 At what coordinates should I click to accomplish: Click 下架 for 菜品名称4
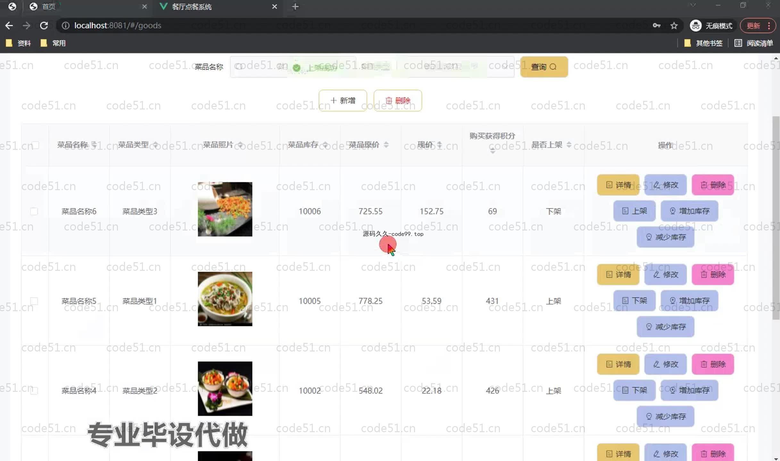pos(635,390)
